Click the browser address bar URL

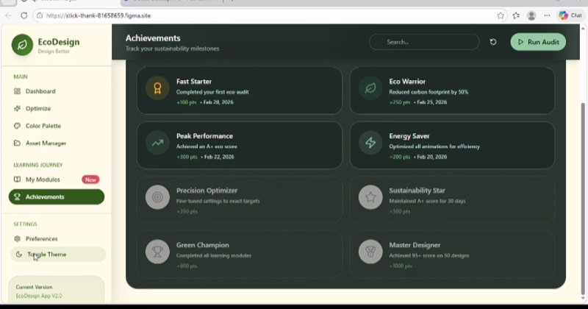tap(98, 15)
